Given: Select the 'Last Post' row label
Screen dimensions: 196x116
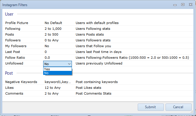Looking at the screenshot, I should pyautogui.click(x=12, y=52).
